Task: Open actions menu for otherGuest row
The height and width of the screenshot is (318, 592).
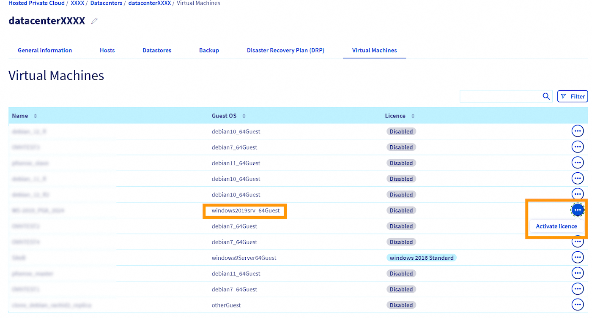Action: (577, 304)
